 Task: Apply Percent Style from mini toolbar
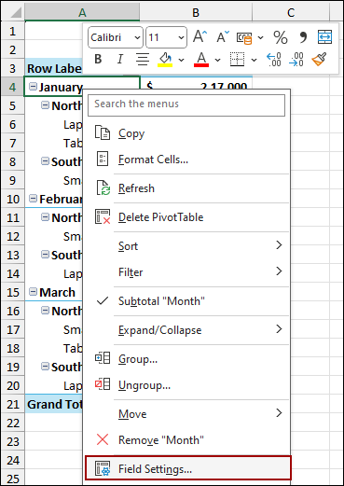tap(281, 37)
